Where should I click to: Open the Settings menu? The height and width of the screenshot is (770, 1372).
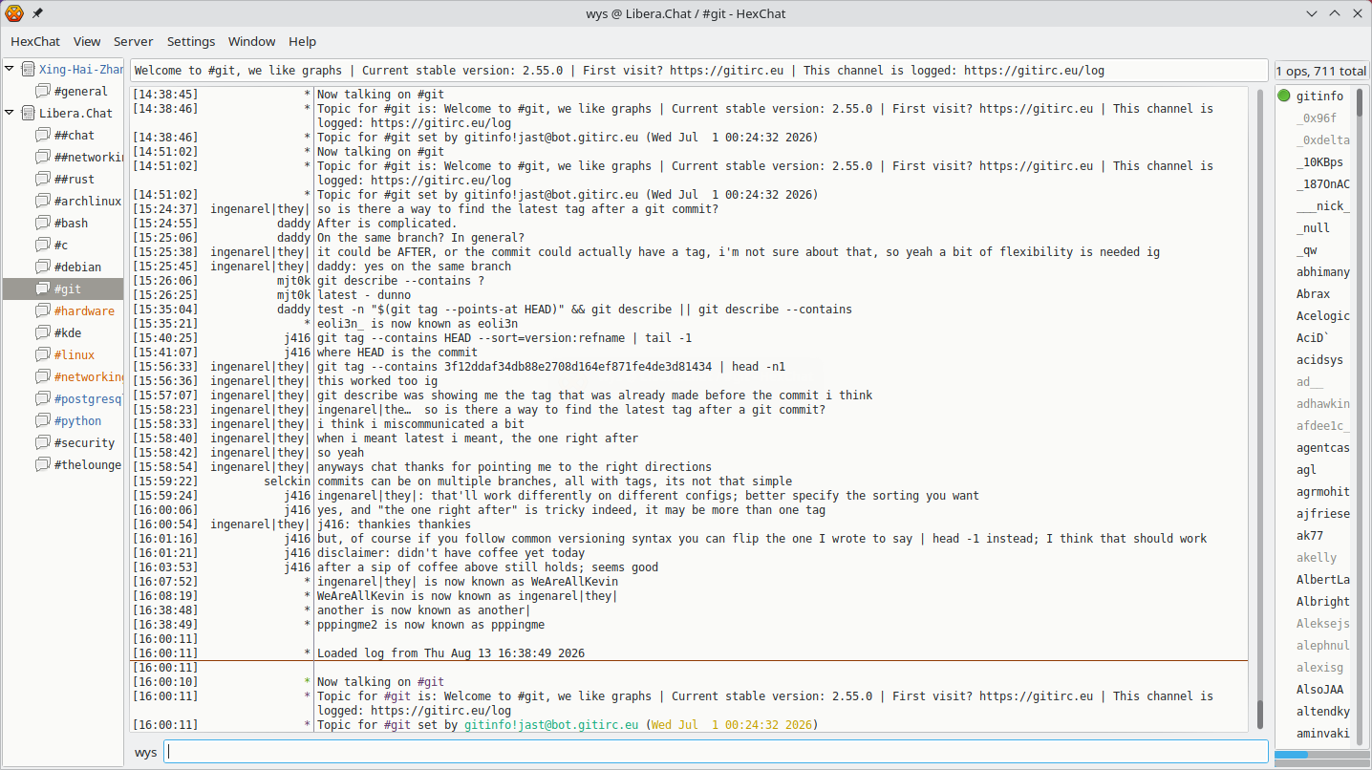[x=191, y=41]
